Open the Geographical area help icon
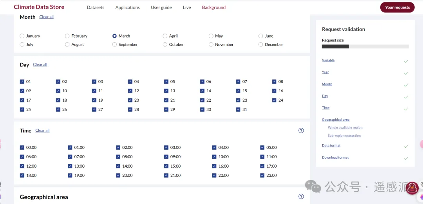This screenshot has height=204, width=423. pyautogui.click(x=301, y=197)
